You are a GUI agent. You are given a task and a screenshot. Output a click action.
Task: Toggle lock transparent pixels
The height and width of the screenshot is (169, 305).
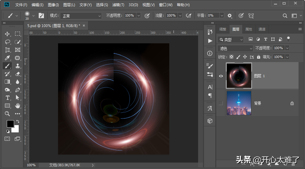[232, 57]
